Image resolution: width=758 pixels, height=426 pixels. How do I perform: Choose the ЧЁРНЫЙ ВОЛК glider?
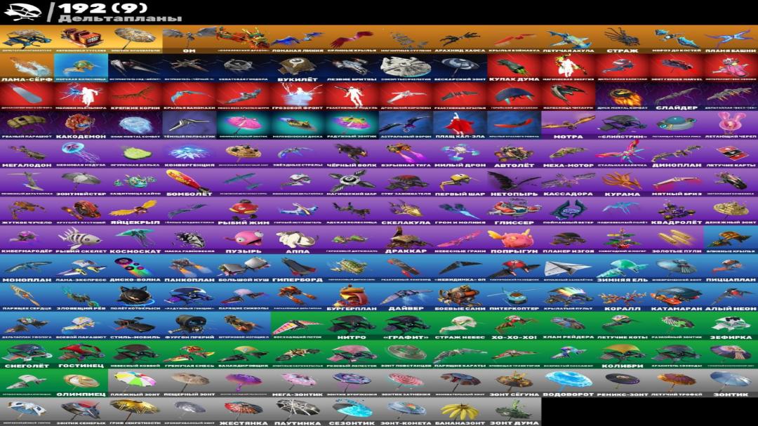pos(352,153)
